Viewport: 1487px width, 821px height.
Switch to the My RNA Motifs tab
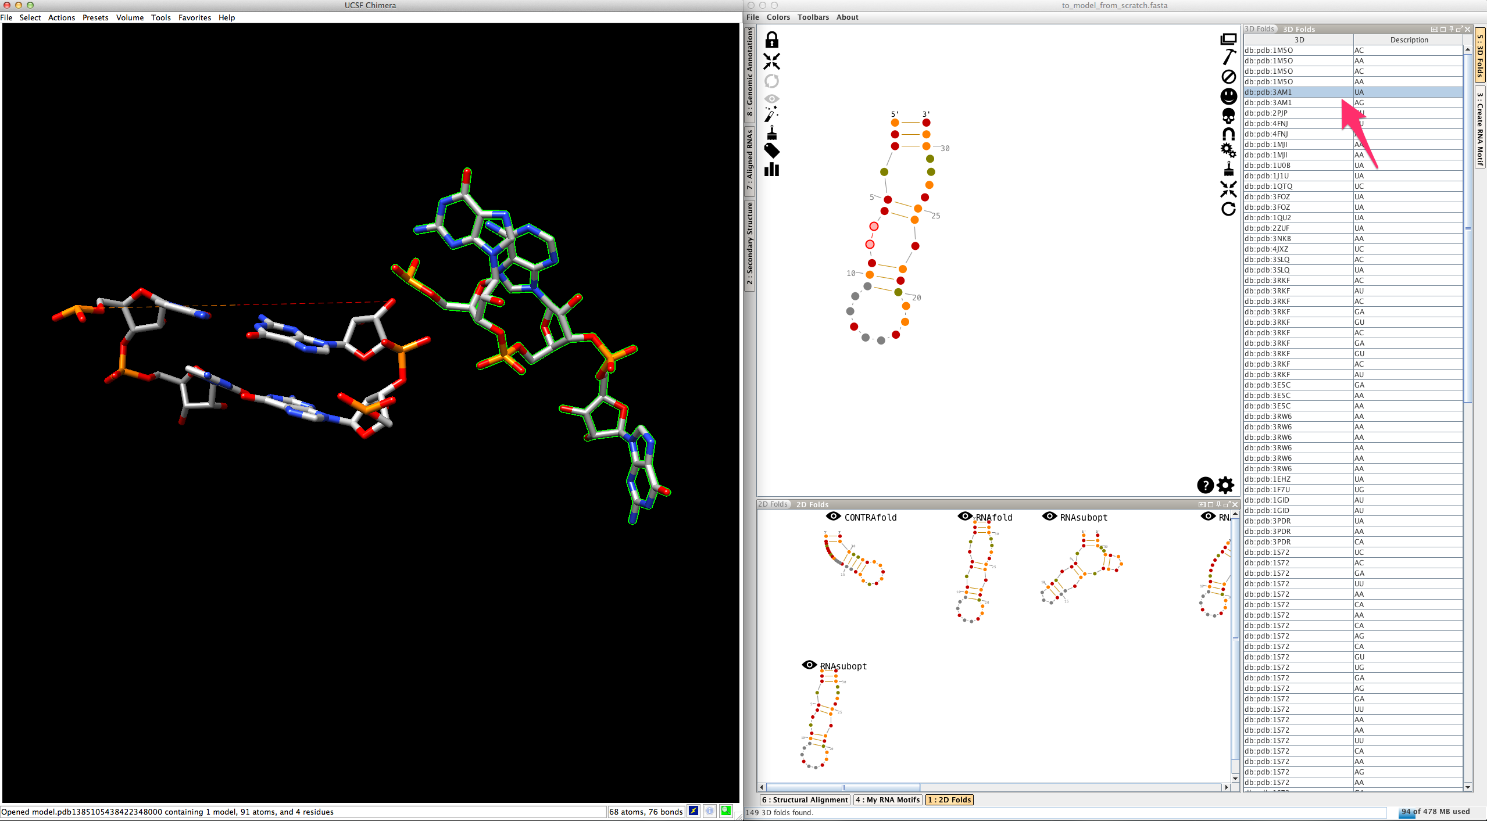[x=888, y=800]
